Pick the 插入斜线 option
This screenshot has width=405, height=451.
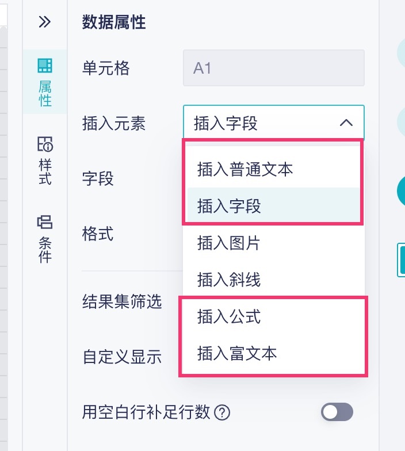coord(229,280)
